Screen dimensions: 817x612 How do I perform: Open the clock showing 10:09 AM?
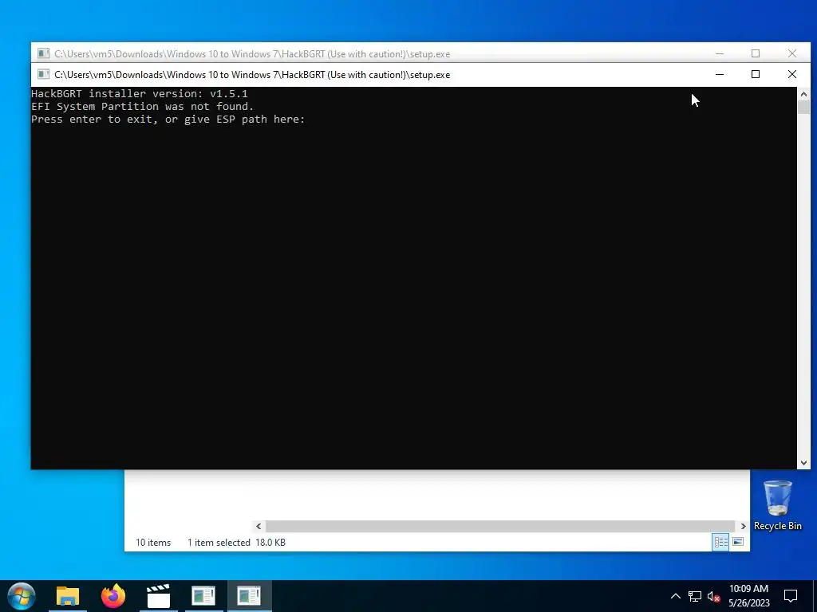tap(748, 589)
